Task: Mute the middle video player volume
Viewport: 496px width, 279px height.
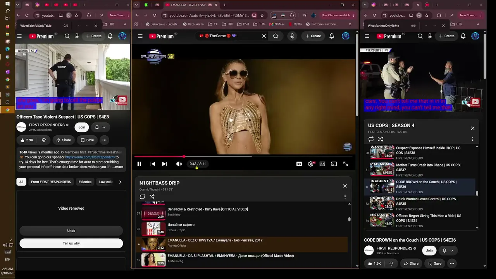Action: coord(179,164)
